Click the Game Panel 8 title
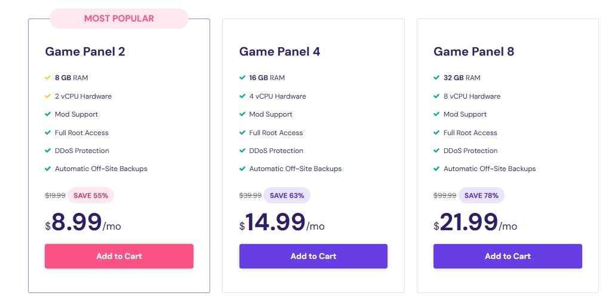This screenshot has height=302, width=615. tap(473, 51)
